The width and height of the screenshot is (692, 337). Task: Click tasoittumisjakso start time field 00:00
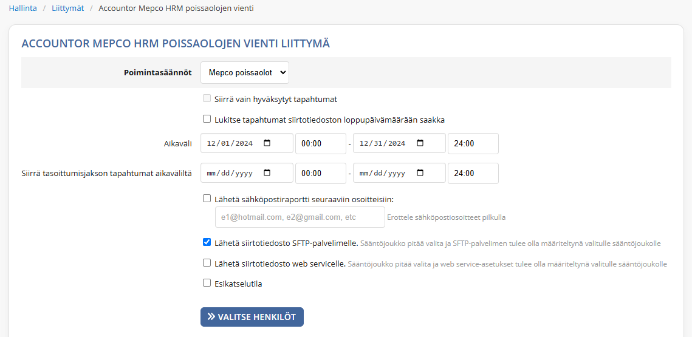tap(321, 173)
